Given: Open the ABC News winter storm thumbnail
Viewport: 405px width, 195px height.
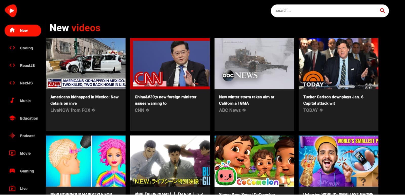Looking at the screenshot, I should coord(254,64).
